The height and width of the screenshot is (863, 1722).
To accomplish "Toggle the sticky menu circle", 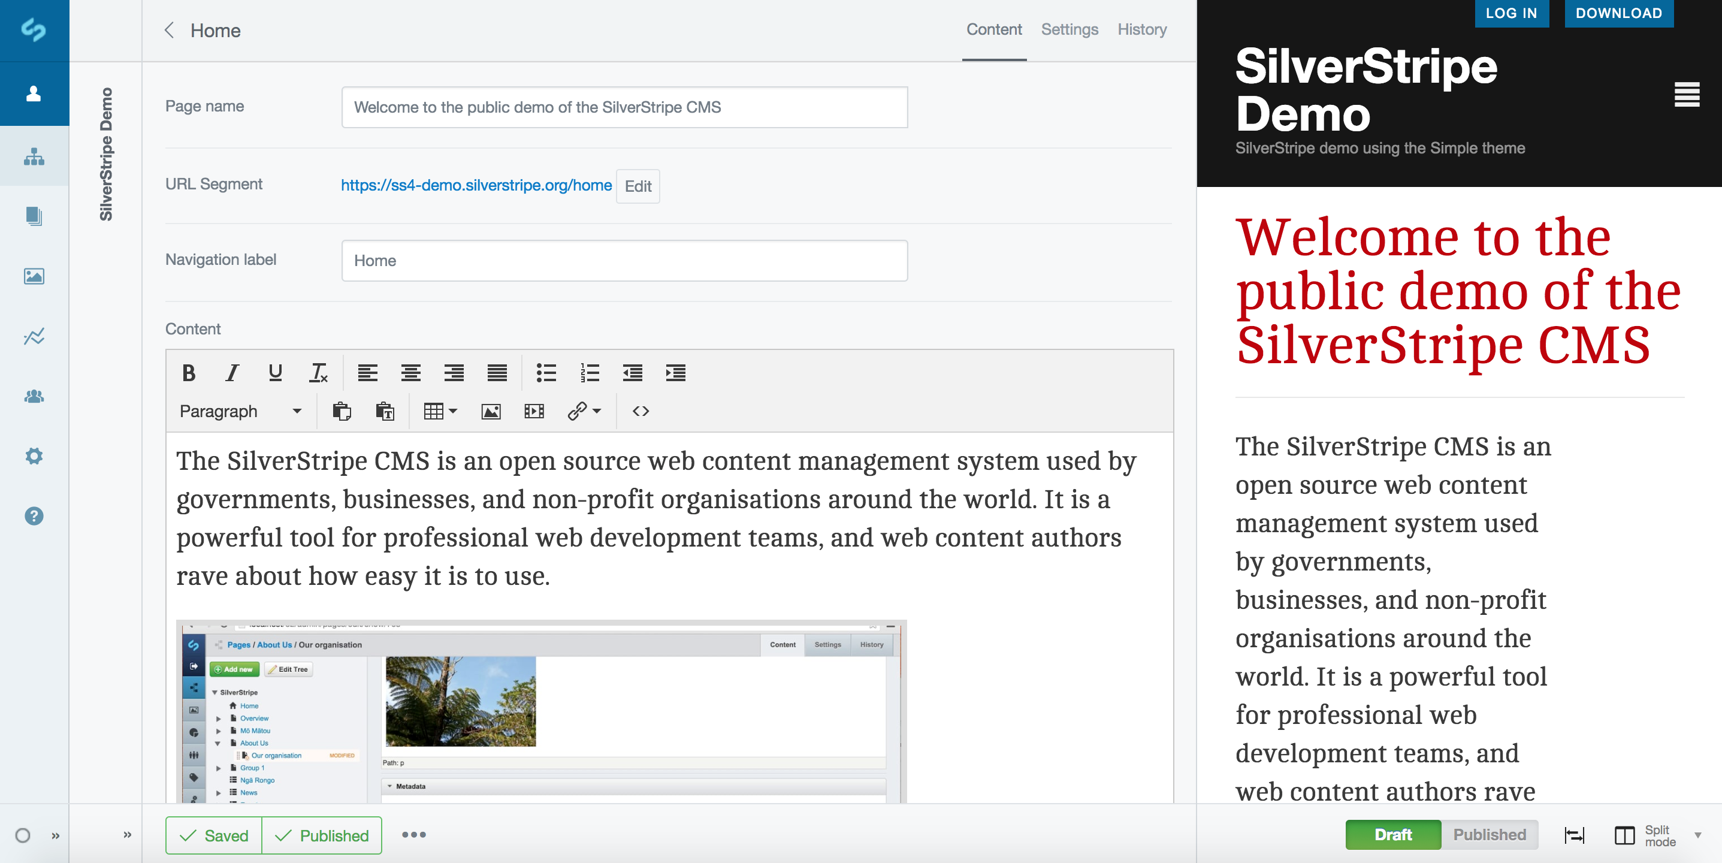I will (x=23, y=835).
